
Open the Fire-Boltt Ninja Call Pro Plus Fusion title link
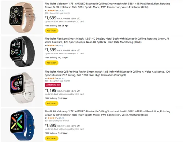click(107, 73)
